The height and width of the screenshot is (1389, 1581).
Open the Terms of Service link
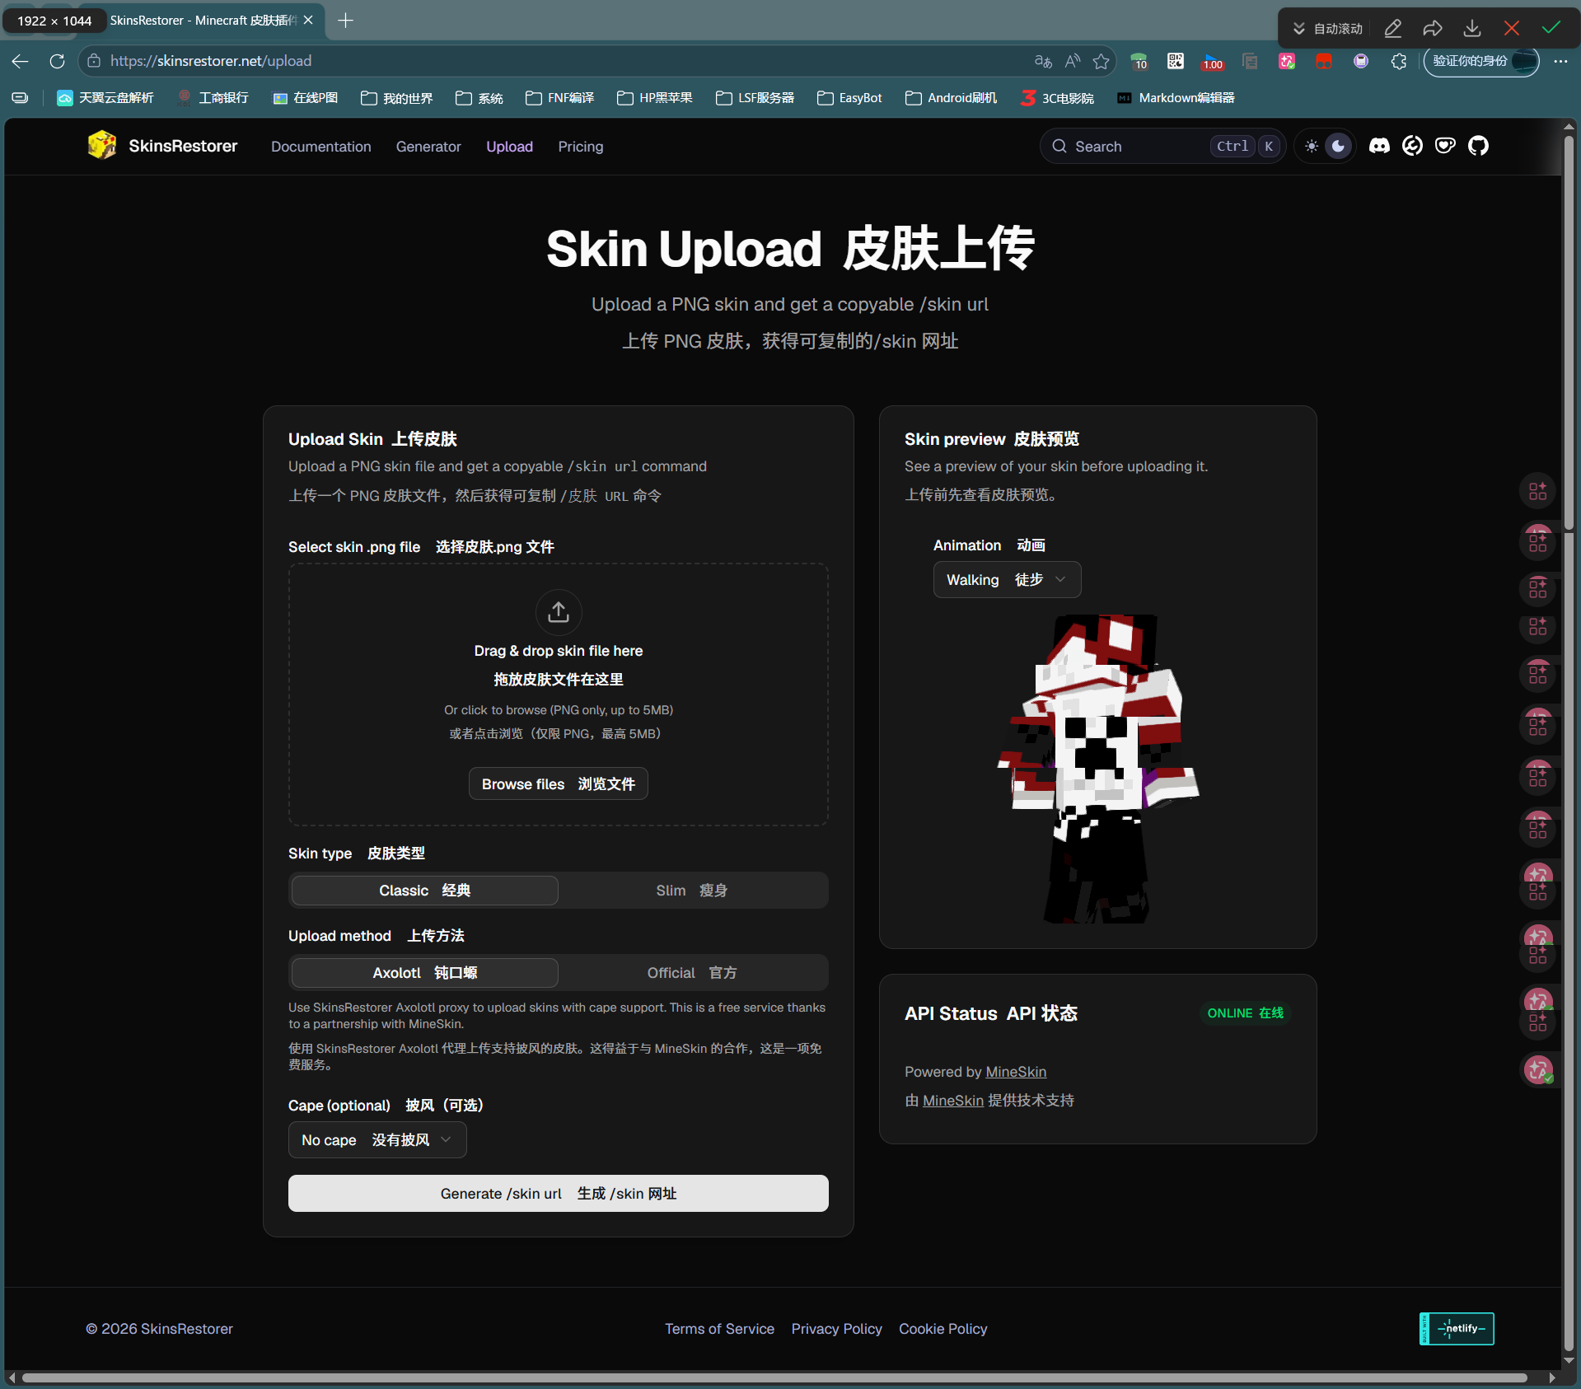click(x=719, y=1328)
